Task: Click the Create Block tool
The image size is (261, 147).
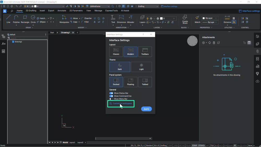Action: (185, 19)
